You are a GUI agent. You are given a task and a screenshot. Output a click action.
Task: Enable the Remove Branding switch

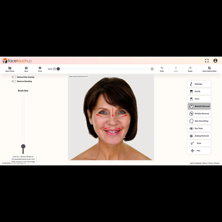[x=14, y=81]
